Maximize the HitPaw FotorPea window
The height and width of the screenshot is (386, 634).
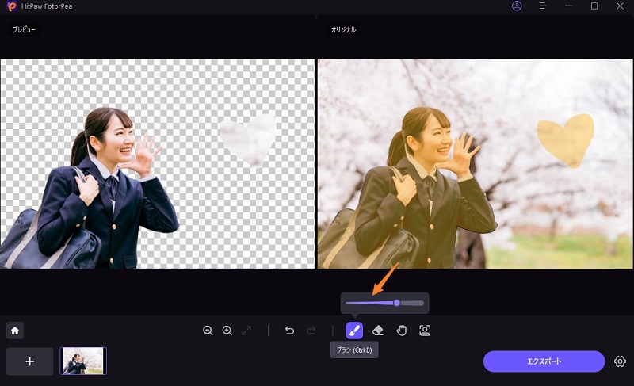594,6
